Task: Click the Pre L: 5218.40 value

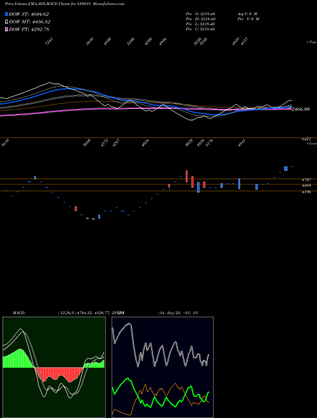Action: point(200,24)
